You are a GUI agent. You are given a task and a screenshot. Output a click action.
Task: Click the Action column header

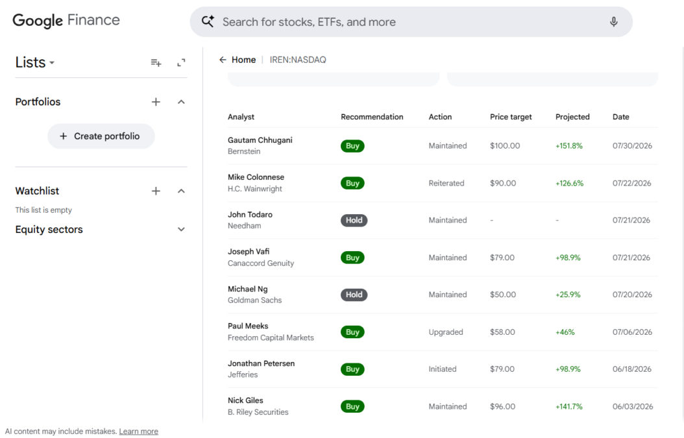[x=440, y=117]
